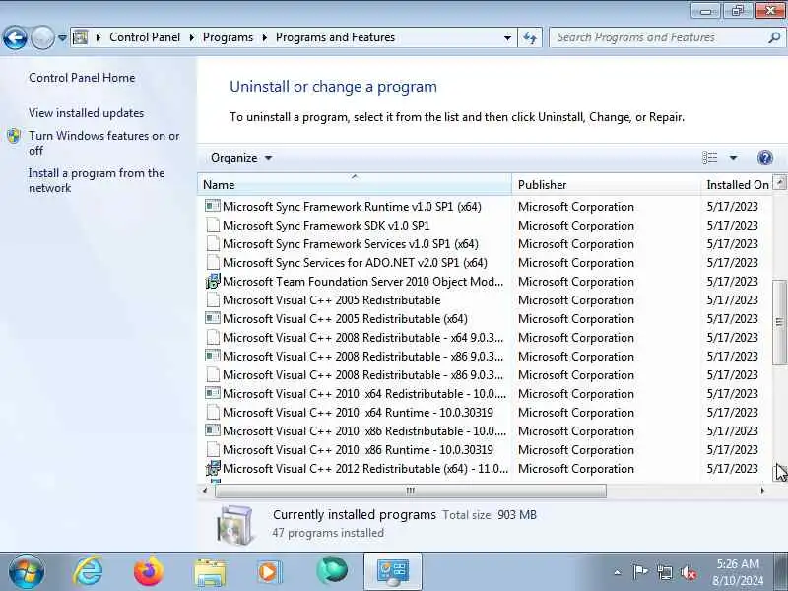Click horizontal scrollbar left arrow
This screenshot has width=788, height=591.
[205, 491]
